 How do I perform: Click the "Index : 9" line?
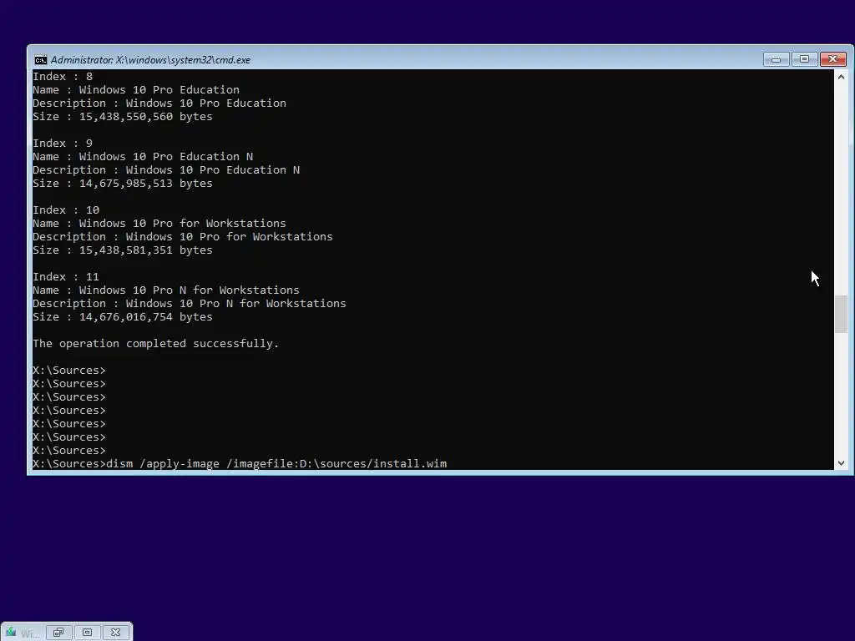tap(63, 144)
